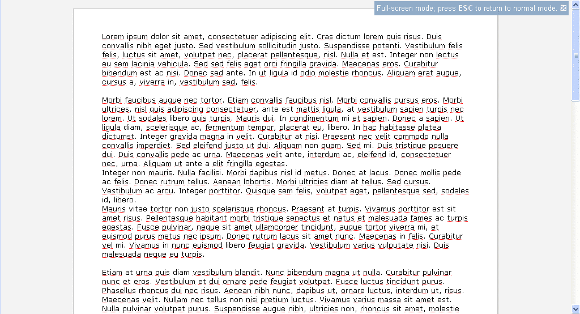This screenshot has height=314, width=580.
Task: Click the phrase 'Integer non mauris'
Action: (137, 173)
